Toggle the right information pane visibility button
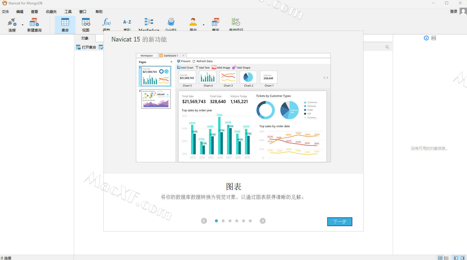Image resolution: width=467 pixels, height=260 pixels. [462, 258]
